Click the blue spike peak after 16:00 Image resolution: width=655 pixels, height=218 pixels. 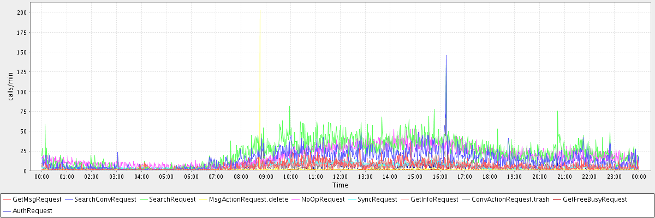(x=446, y=56)
